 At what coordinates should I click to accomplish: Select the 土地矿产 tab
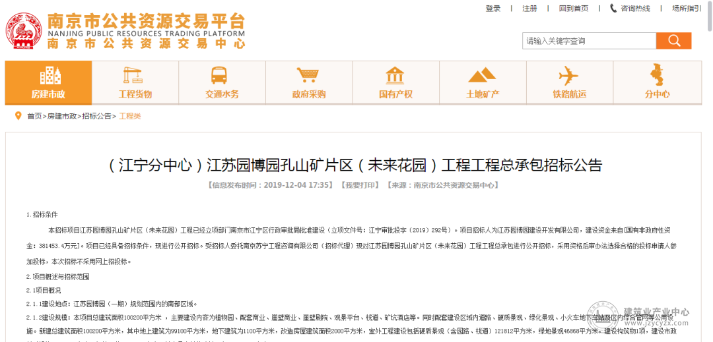(483, 82)
